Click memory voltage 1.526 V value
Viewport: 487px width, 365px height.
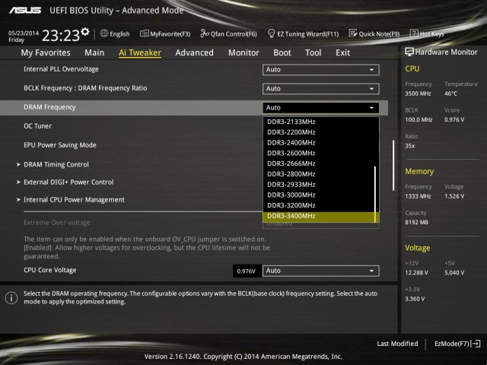coord(454,196)
